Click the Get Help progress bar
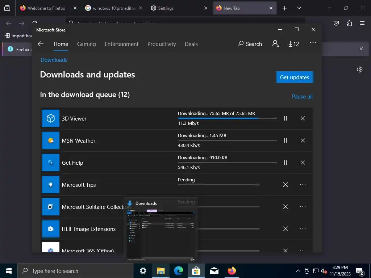The height and width of the screenshot is (278, 371). pyautogui.click(x=227, y=163)
